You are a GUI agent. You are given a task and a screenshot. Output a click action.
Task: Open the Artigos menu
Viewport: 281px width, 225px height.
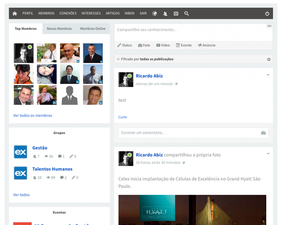point(112,13)
